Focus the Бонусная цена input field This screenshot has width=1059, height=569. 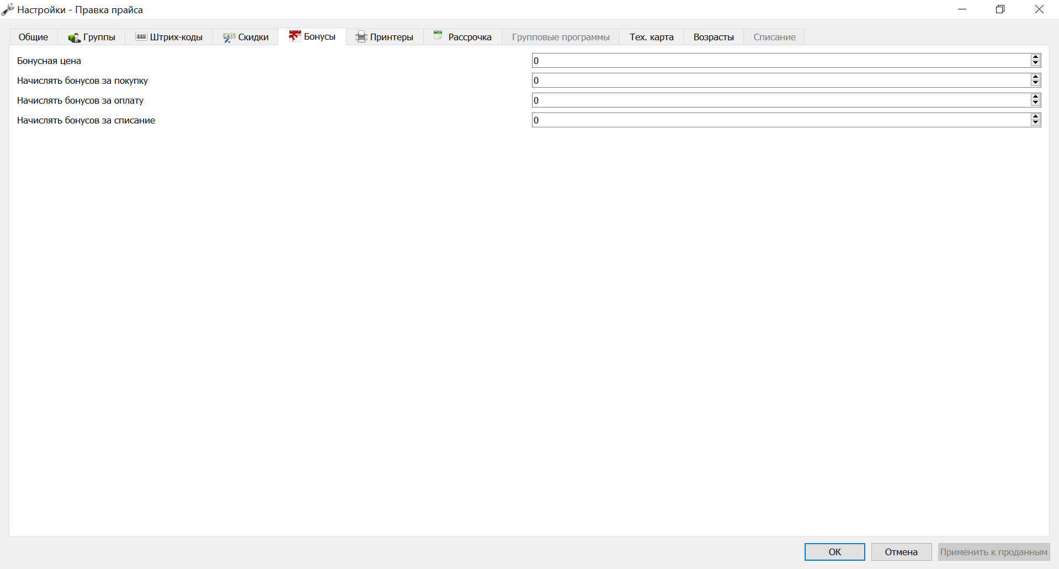pyautogui.click(x=781, y=61)
